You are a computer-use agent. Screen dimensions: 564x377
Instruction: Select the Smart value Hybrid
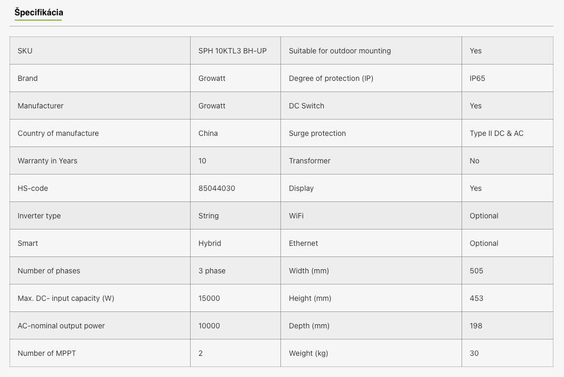[x=210, y=243]
